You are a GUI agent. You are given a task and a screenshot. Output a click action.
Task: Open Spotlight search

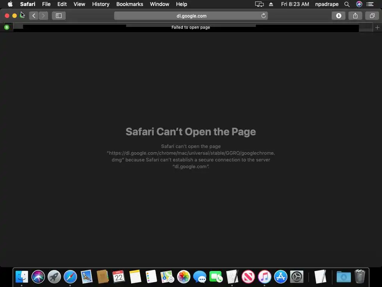pyautogui.click(x=347, y=4)
